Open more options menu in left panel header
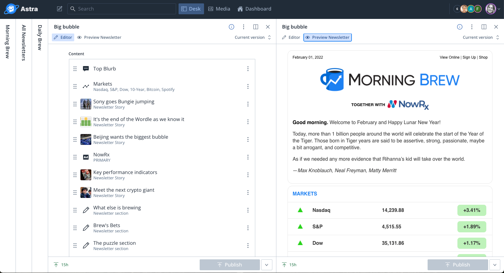This screenshot has width=504, height=273. (x=243, y=27)
